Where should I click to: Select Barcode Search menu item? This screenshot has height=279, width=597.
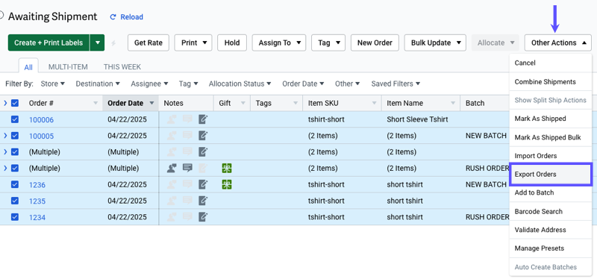(551, 211)
